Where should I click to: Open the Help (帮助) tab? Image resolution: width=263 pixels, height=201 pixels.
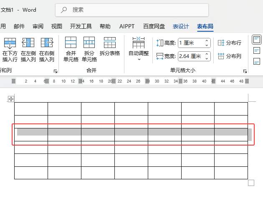pos(105,26)
